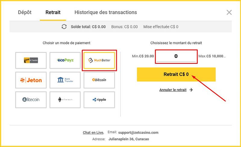This screenshot has width=241, height=147.
Task: Select the ripple payment option
Action: (x=99, y=100)
